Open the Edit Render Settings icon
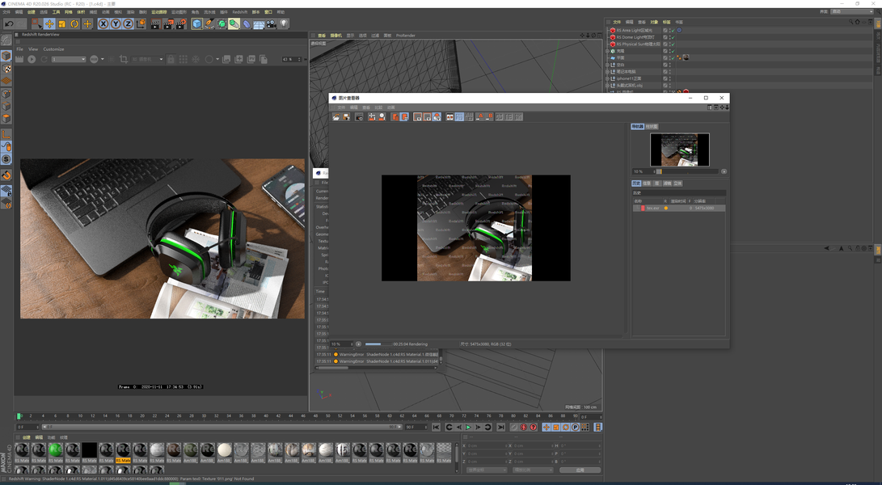This screenshot has width=882, height=485. [x=180, y=23]
